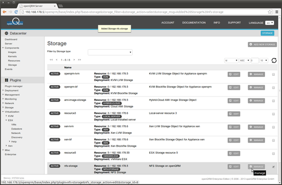This screenshot has width=282, height=185.
Task: Edit the resource5 storage
Action: click(x=234, y=153)
